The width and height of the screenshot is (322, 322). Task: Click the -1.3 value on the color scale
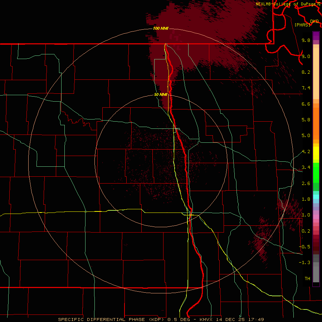[304, 263]
